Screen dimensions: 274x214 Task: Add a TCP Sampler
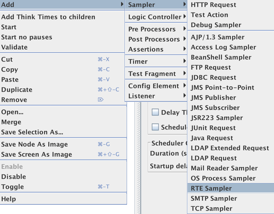click(x=231, y=209)
